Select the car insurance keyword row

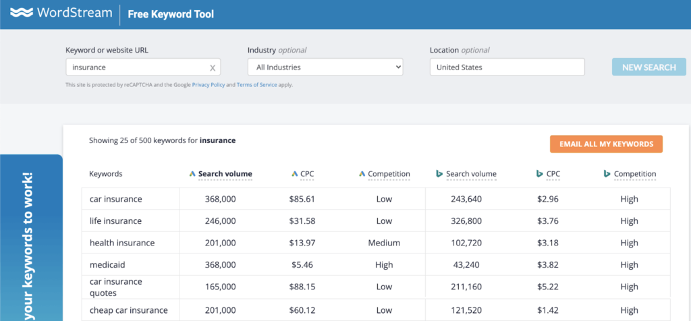376,199
